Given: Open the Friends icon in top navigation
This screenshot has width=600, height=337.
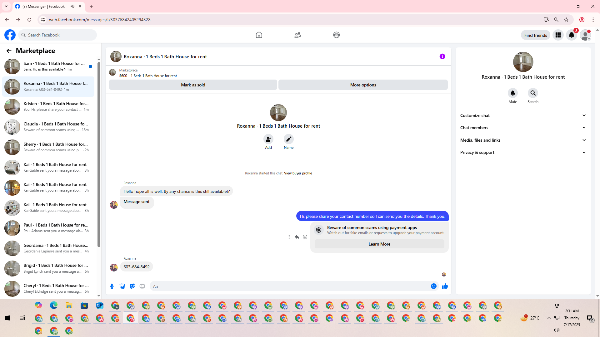Looking at the screenshot, I should (x=297, y=35).
